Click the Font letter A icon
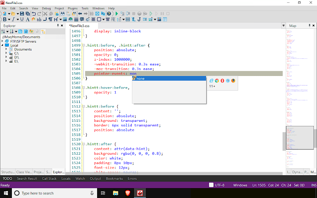This screenshot has width=317, height=198. [x=28, y=19]
